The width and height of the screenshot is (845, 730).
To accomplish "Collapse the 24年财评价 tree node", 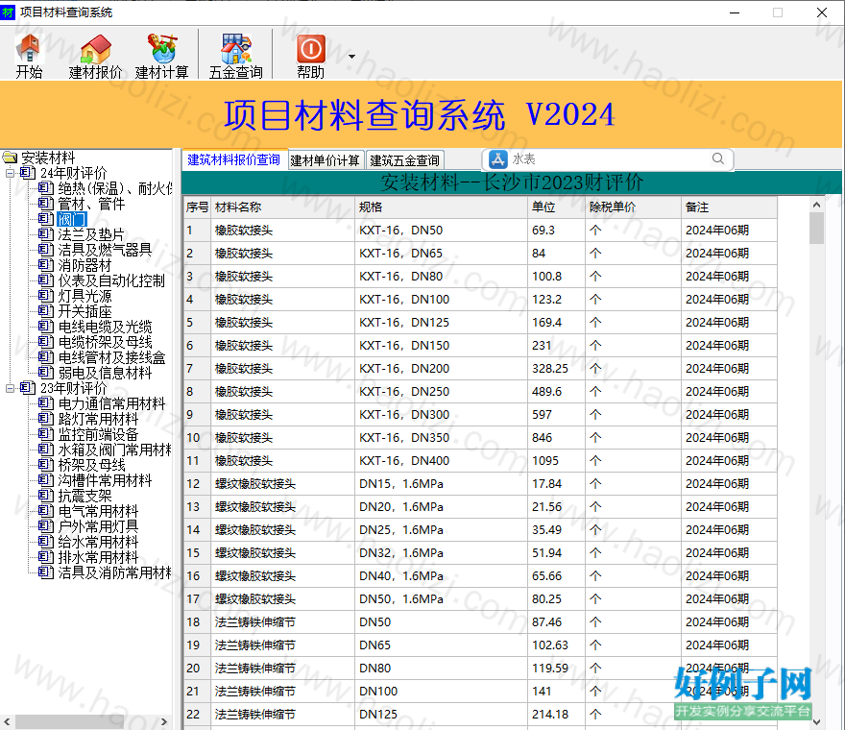I will [10, 173].
